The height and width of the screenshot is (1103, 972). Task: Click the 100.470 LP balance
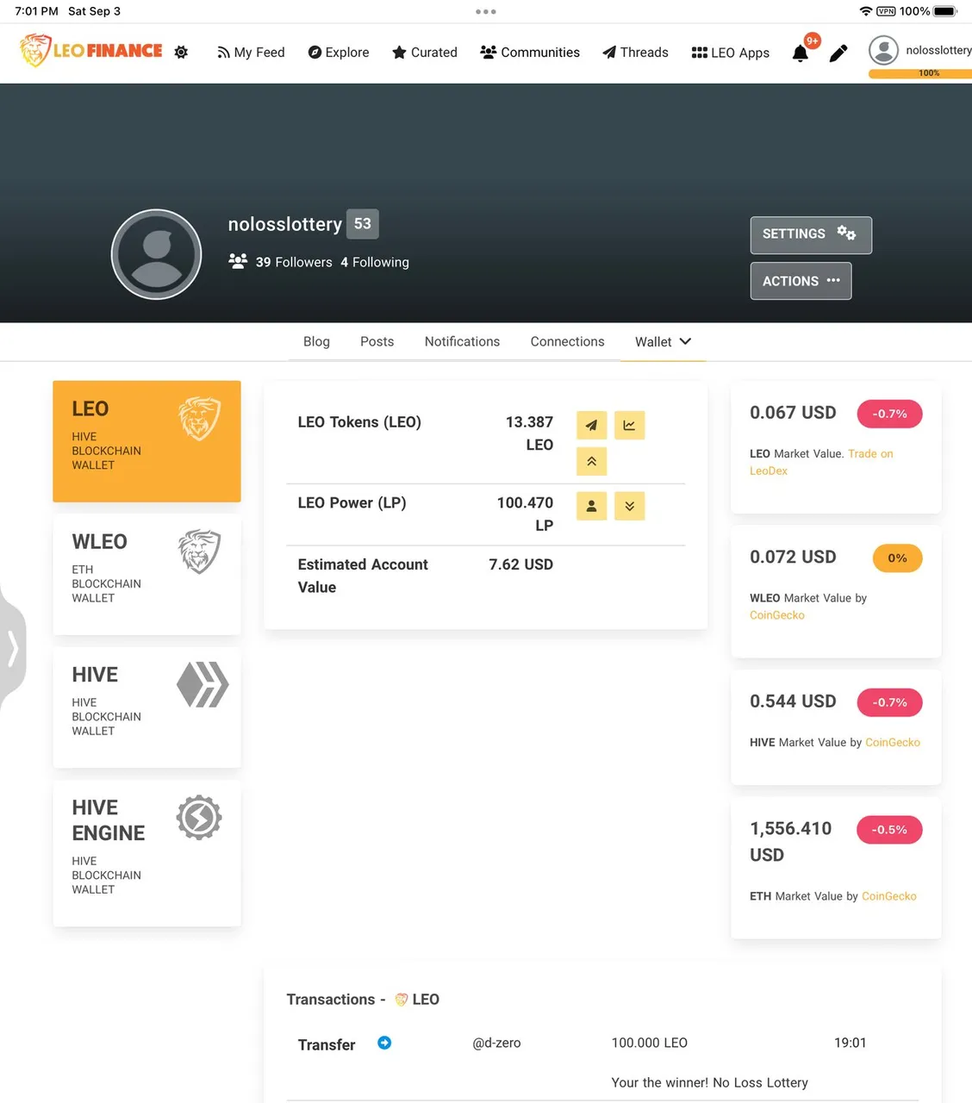[x=525, y=514]
